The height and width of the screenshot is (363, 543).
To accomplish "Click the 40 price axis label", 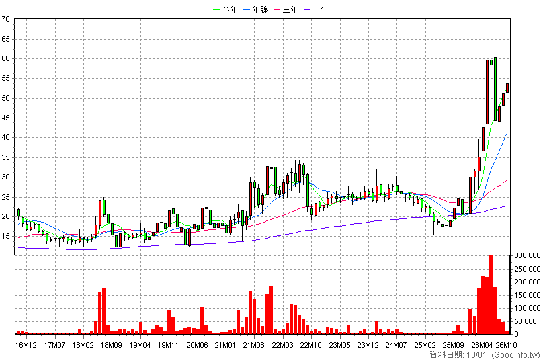I will point(5,138).
